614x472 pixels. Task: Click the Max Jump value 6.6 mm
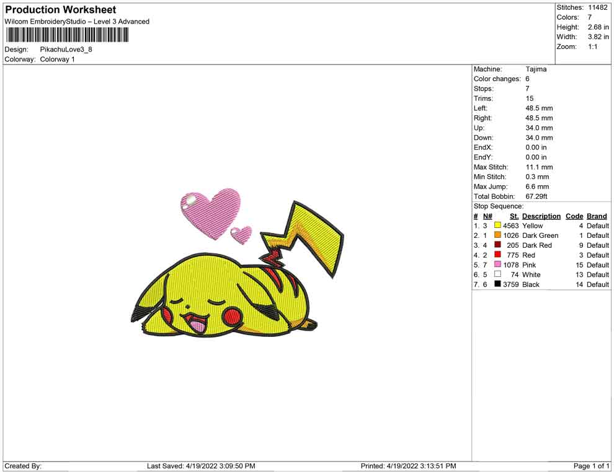click(x=537, y=186)
